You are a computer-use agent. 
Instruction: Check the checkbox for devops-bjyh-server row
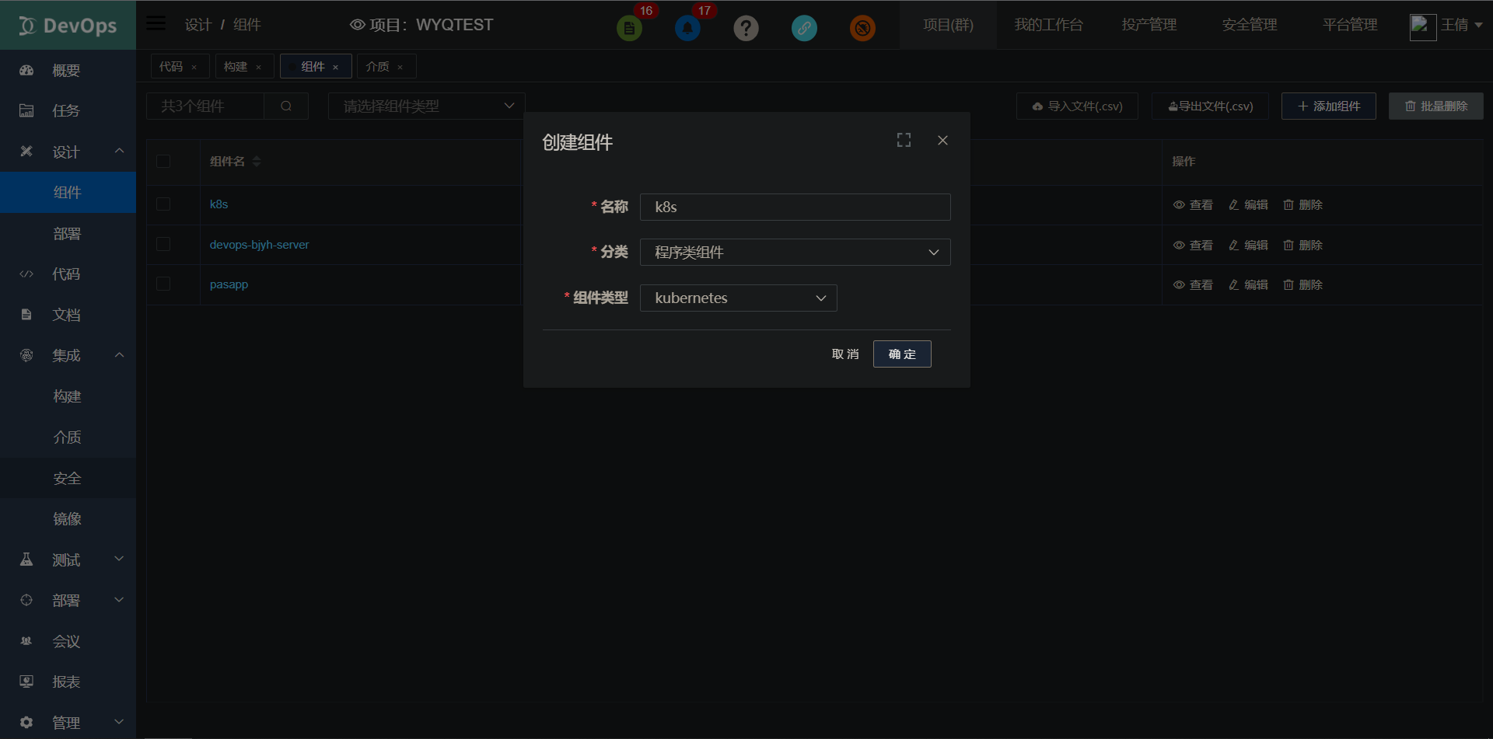(163, 245)
